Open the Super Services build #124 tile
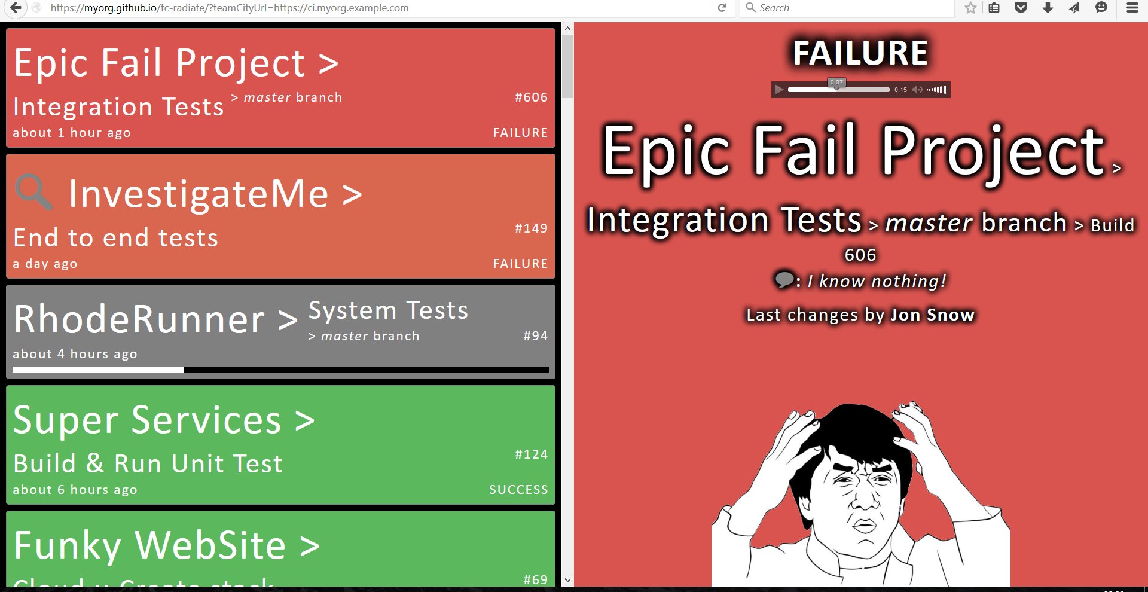Viewport: 1148px width, 592px height. pyautogui.click(x=280, y=445)
